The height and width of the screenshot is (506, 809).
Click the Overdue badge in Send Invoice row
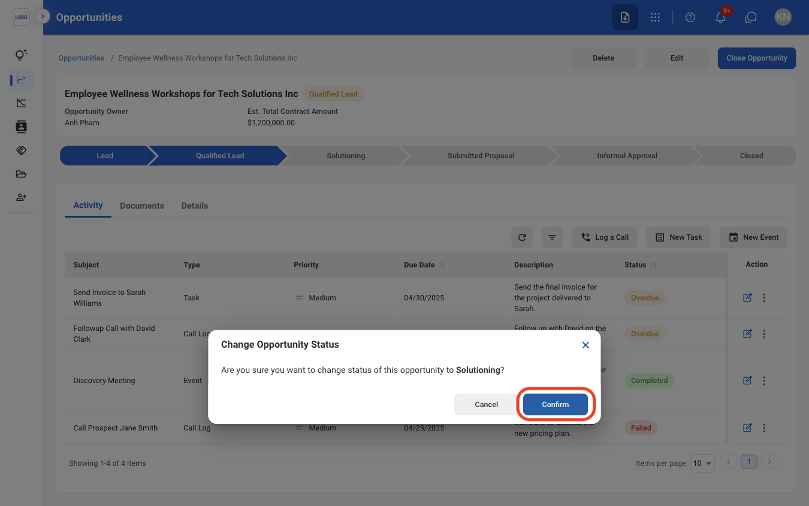tap(645, 298)
